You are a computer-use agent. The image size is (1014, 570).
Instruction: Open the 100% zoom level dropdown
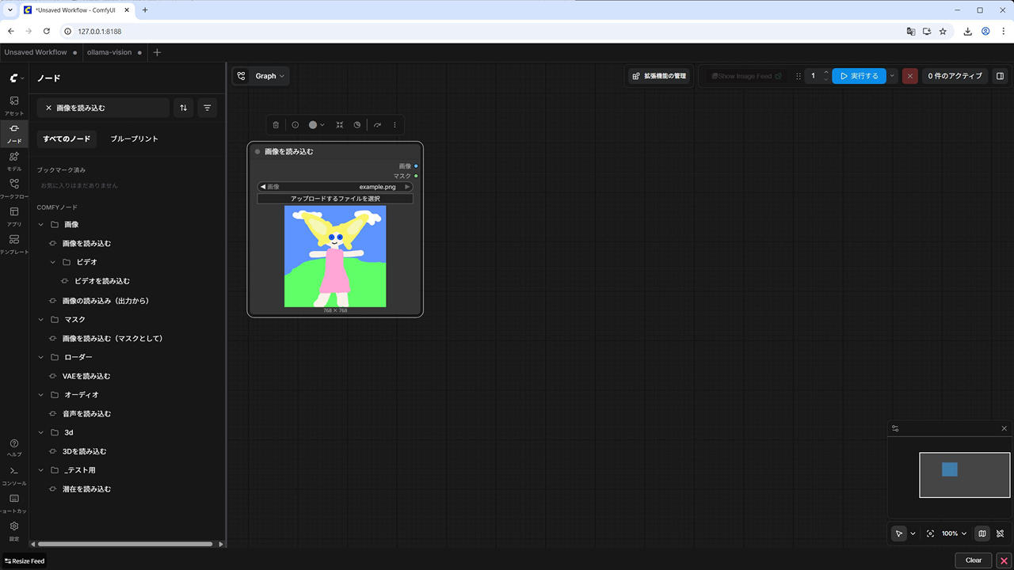(x=954, y=534)
